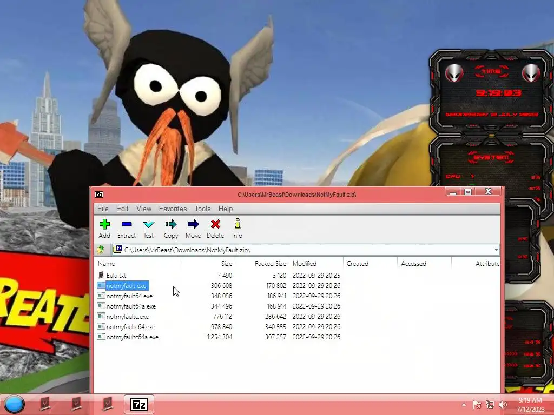
Task: Select notmyfault64a.exe in the list
Action: tap(131, 306)
